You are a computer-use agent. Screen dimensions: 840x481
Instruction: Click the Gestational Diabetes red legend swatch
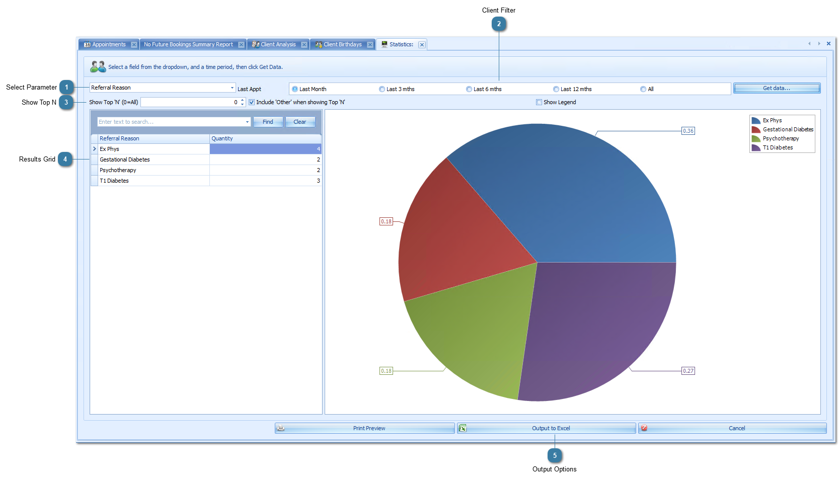pos(756,130)
